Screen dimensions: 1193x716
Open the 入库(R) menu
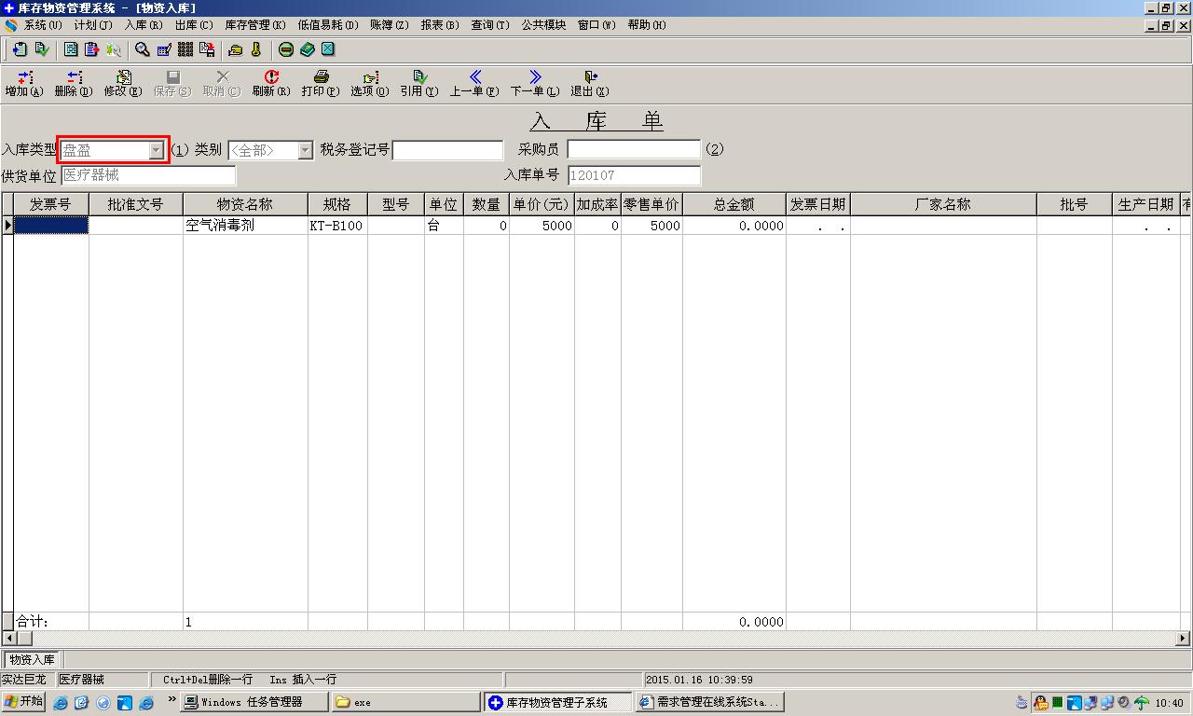tap(144, 25)
